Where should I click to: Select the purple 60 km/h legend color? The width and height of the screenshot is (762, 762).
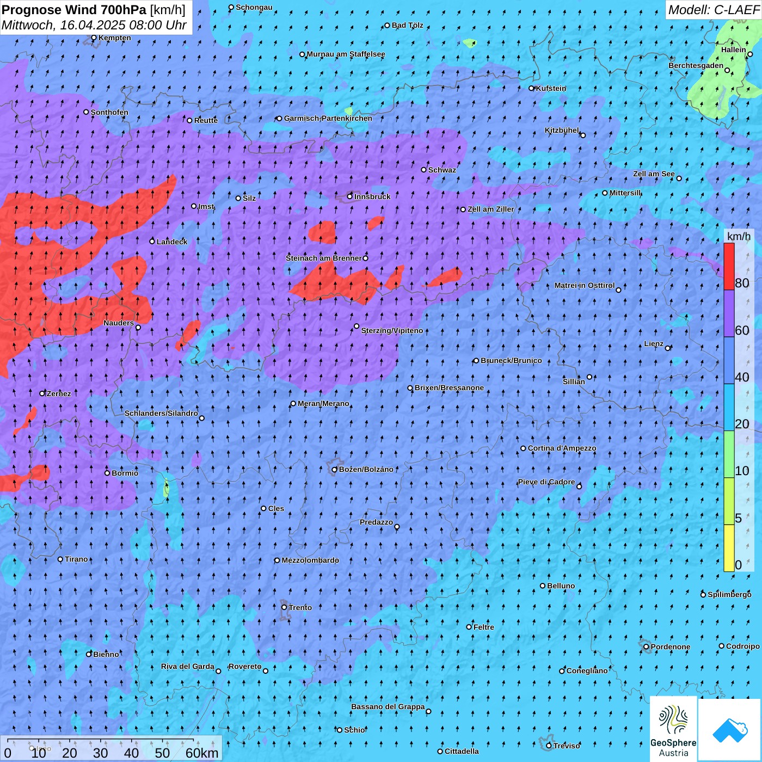(x=729, y=314)
